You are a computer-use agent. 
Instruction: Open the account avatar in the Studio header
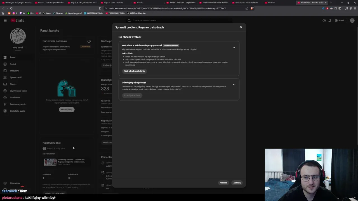tap(352, 20)
